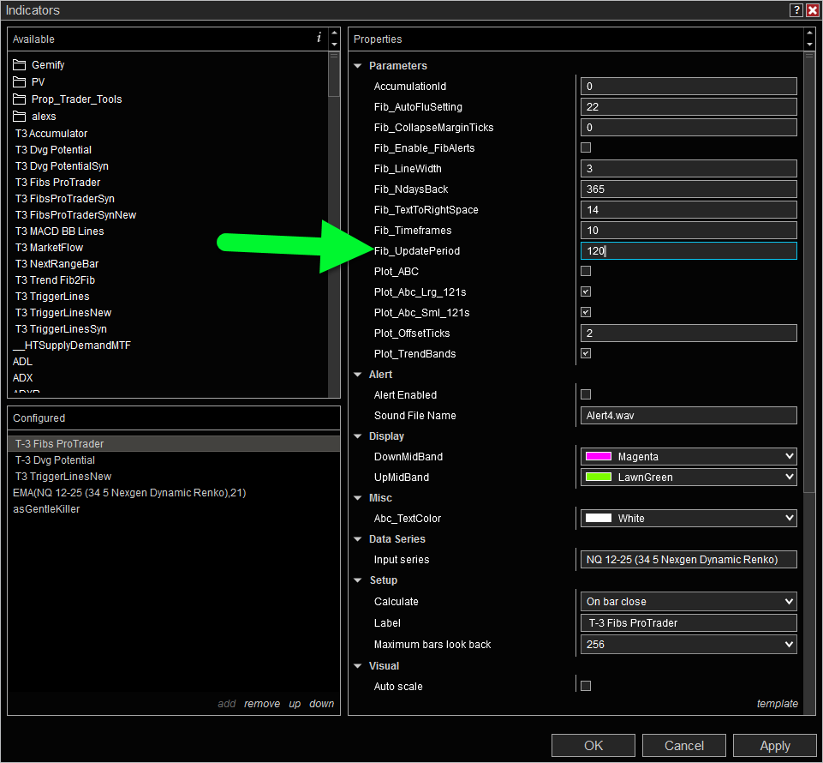Open the alexs folder
Screen dimensions: 823x763
coord(44,117)
